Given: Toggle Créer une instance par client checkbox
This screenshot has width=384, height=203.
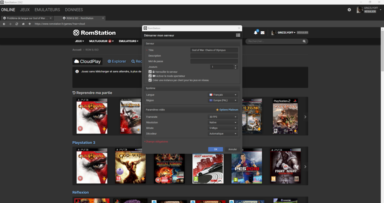Looking at the screenshot, I should click(x=150, y=80).
